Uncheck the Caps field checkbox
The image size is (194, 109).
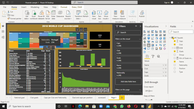coord(175,41)
